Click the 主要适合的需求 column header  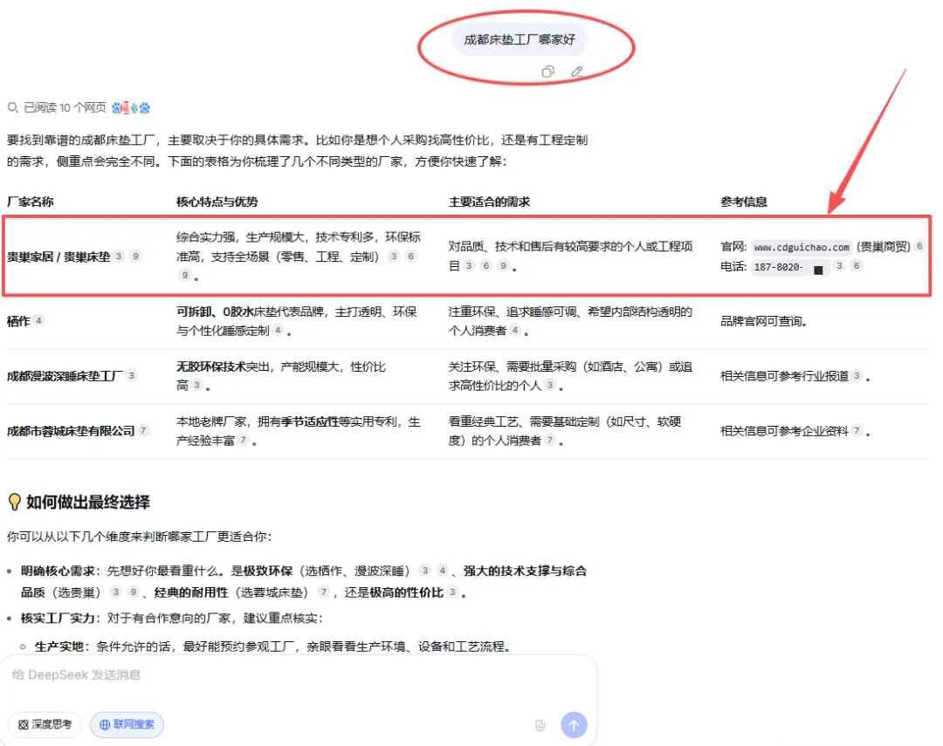[x=489, y=202]
